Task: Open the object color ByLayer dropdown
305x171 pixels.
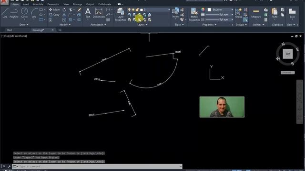Action: 220,9
